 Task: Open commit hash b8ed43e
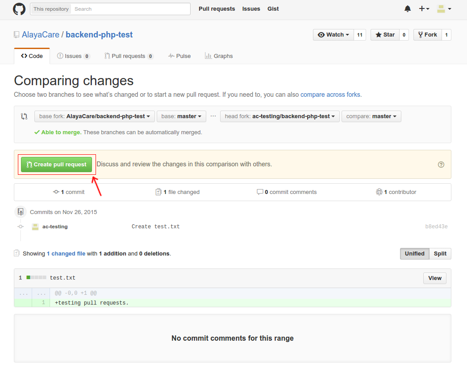pyautogui.click(x=436, y=227)
